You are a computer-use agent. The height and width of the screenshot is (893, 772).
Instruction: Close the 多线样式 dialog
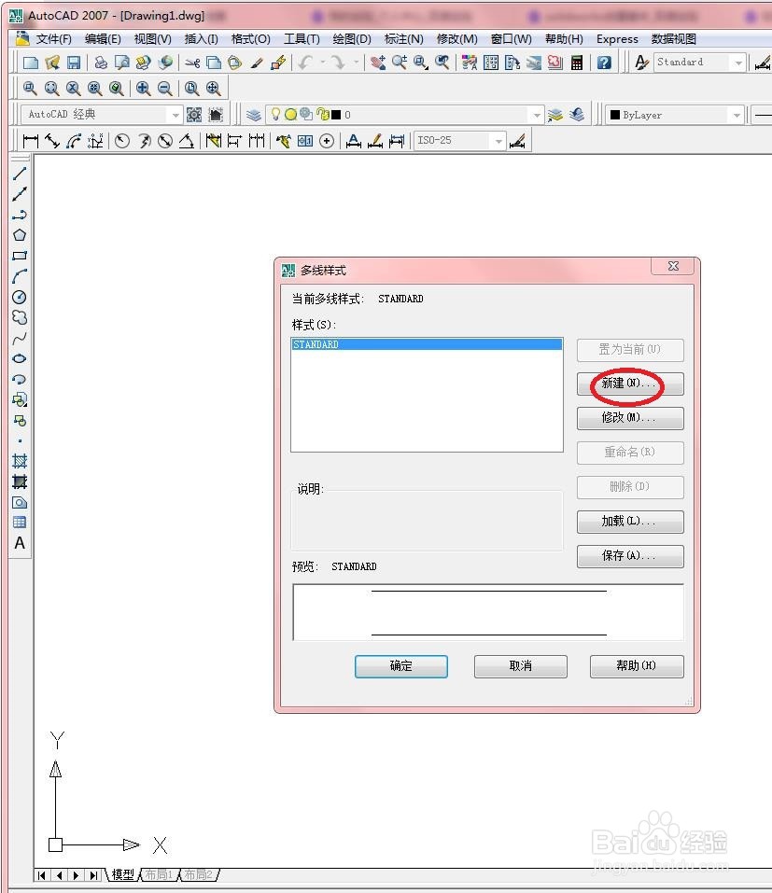click(673, 266)
